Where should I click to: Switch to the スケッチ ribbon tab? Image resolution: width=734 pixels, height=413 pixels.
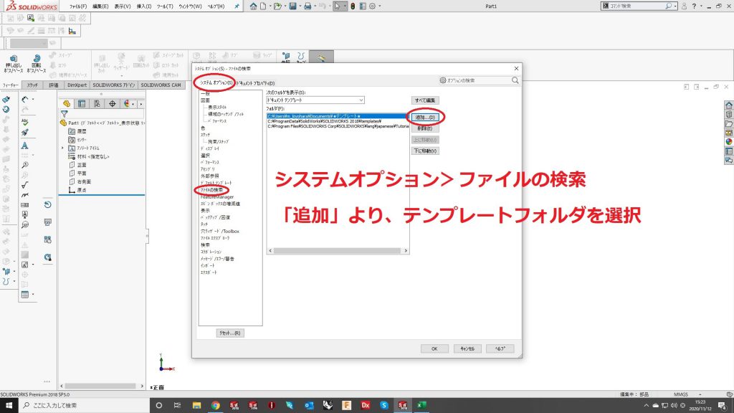click(32, 85)
